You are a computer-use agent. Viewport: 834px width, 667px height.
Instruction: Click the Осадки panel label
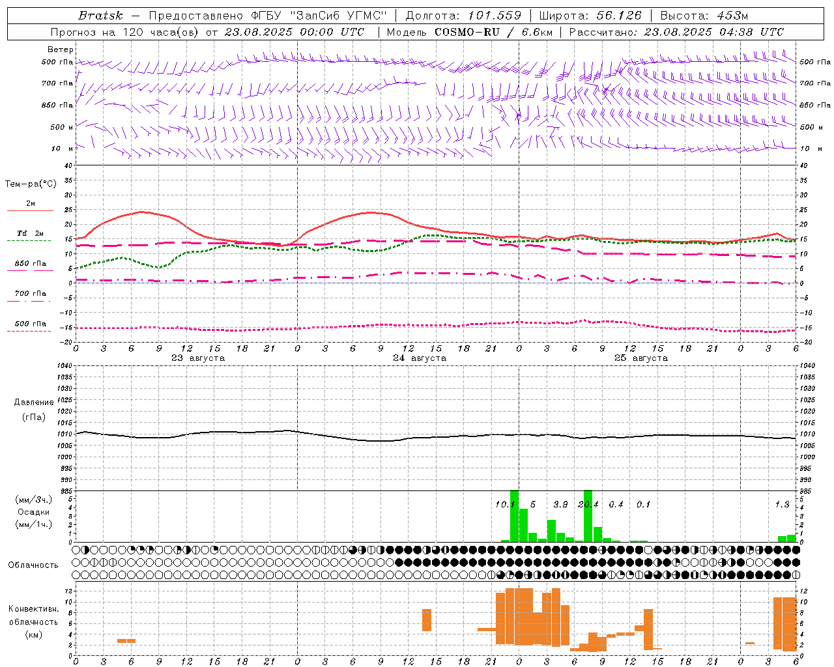(33, 511)
